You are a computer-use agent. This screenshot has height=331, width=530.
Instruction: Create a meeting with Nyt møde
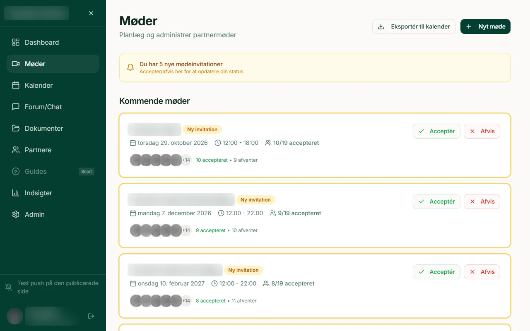[x=485, y=26]
